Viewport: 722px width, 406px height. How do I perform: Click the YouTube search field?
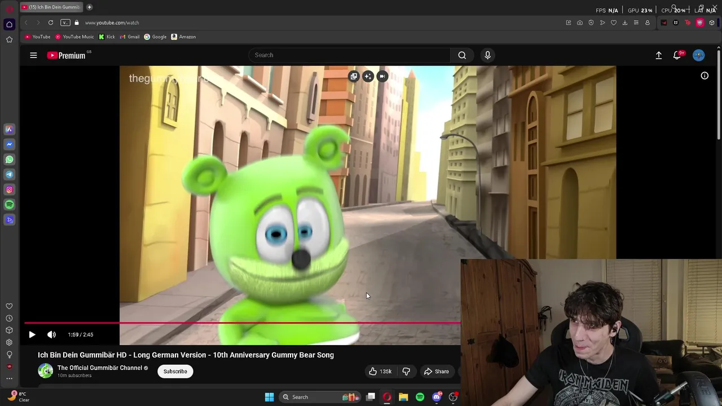click(350, 55)
